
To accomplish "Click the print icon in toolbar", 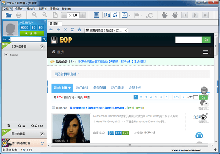I will click(x=19, y=15).
